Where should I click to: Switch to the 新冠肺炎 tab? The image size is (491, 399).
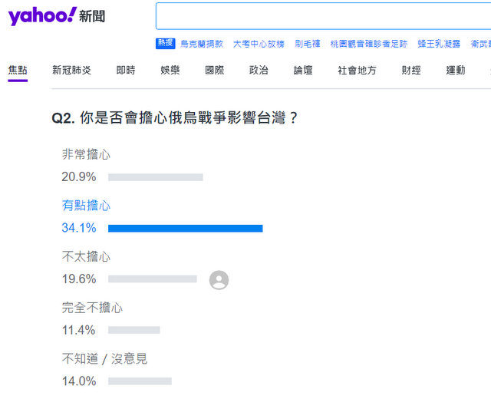click(x=71, y=71)
